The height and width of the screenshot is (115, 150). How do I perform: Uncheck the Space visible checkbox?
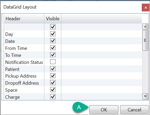coord(53,90)
